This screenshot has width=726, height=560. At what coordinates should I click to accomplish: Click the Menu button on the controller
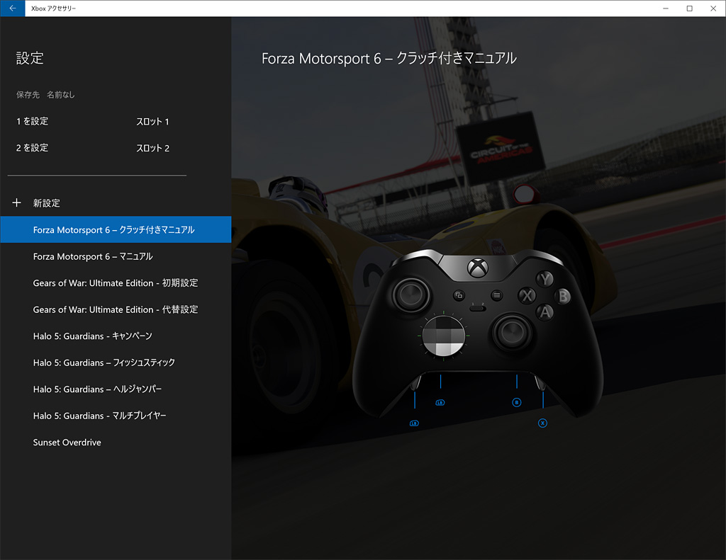(496, 295)
